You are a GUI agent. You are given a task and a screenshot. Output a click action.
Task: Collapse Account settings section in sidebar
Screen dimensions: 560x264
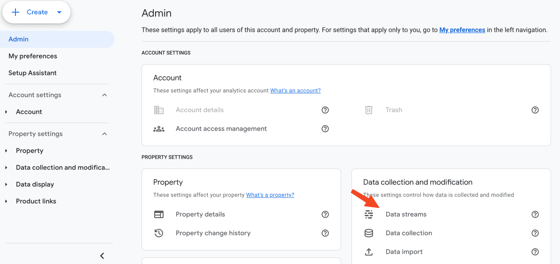(x=105, y=95)
